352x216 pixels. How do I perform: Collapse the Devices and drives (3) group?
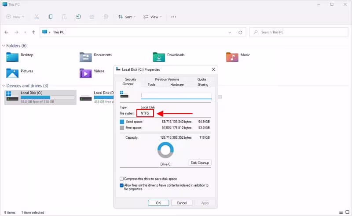(x=4, y=86)
